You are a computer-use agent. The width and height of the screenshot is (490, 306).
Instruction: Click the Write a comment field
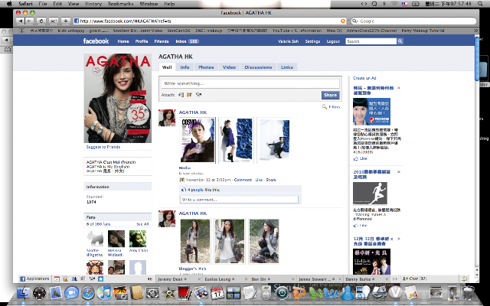click(x=239, y=200)
